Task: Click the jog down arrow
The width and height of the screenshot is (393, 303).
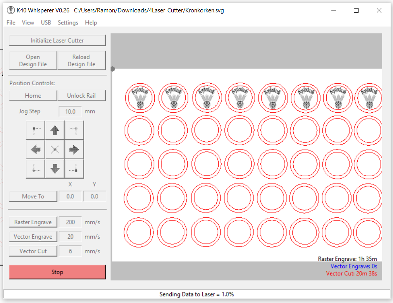Action: (x=55, y=169)
